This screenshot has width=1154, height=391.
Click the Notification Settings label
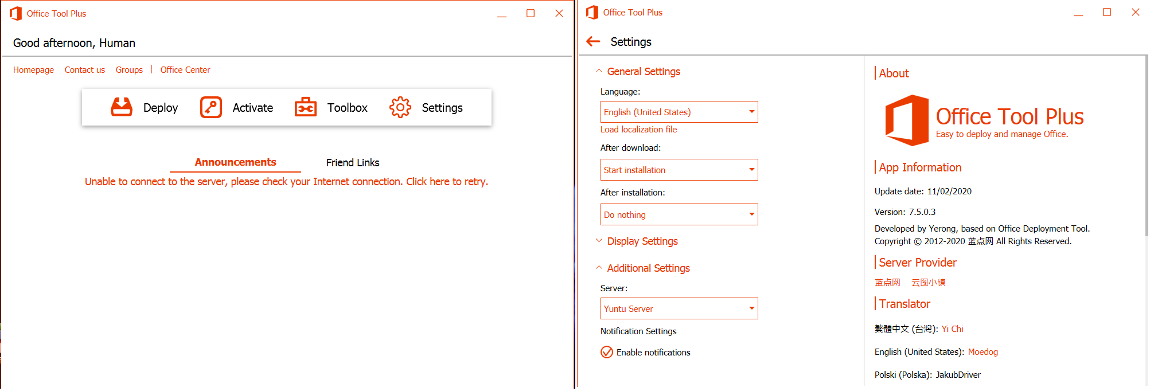tap(638, 331)
